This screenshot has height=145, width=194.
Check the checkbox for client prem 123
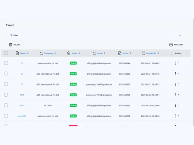[6, 116]
